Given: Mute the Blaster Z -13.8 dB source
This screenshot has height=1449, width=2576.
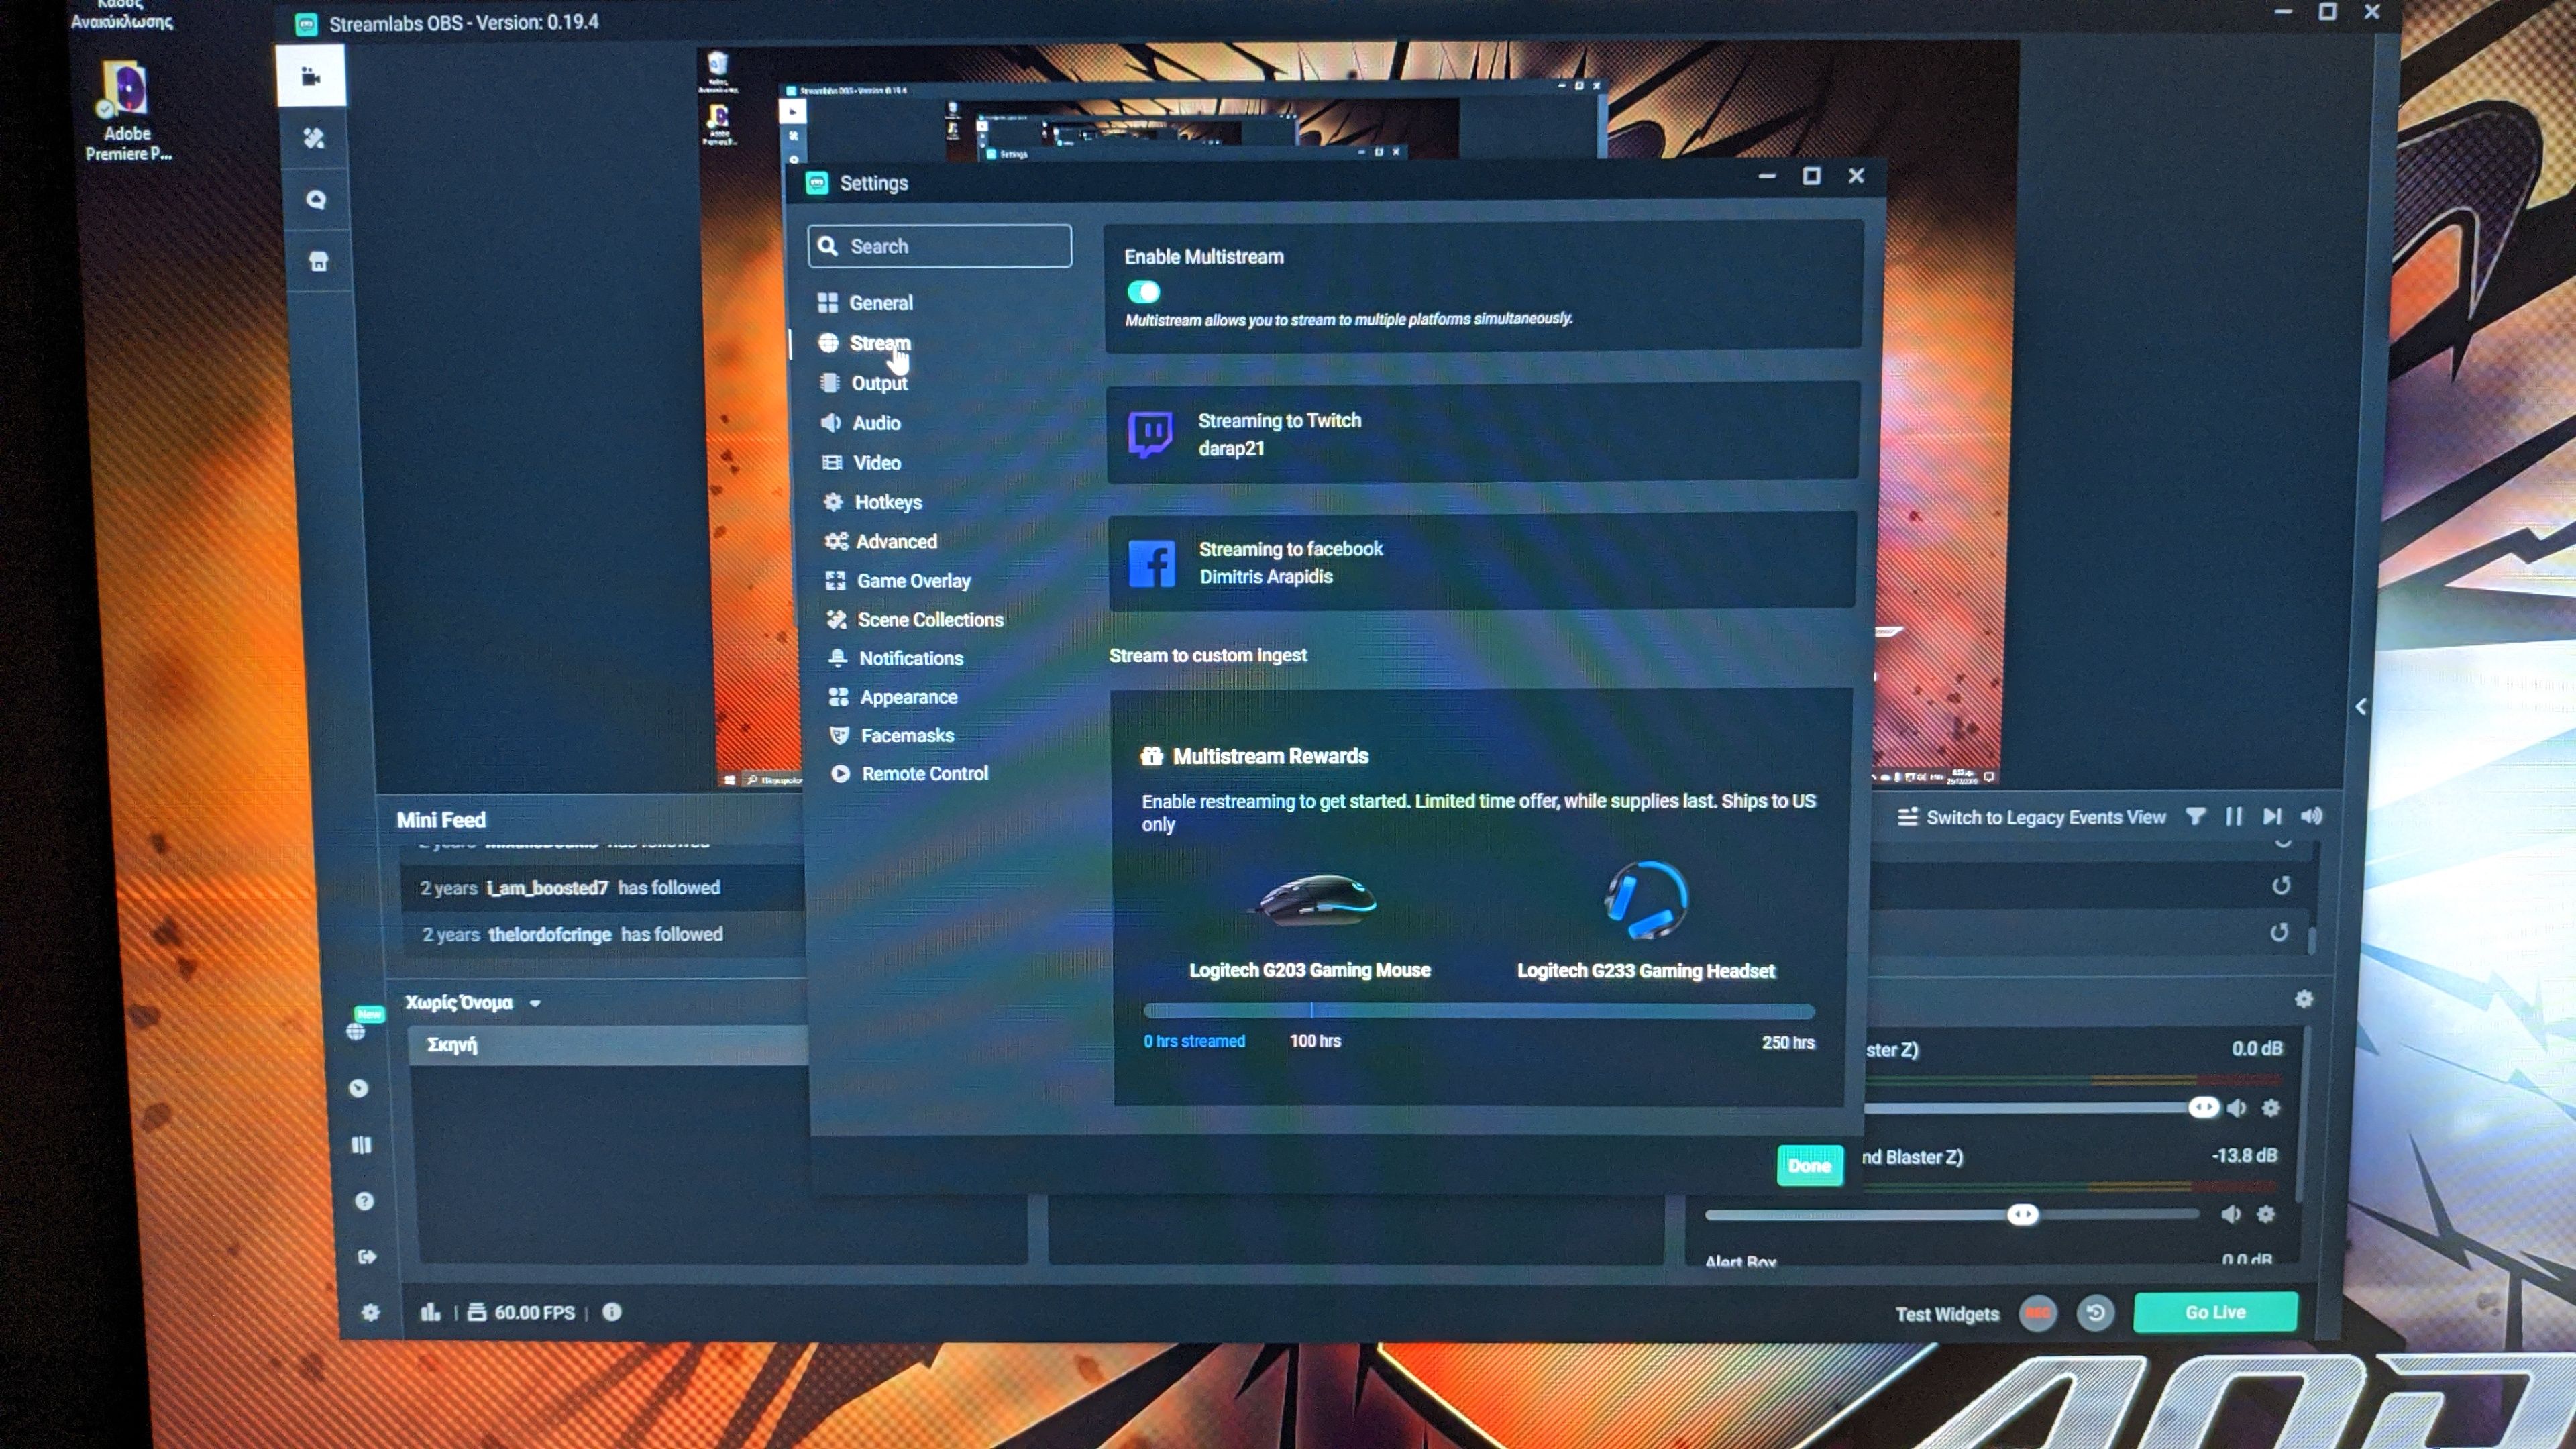Looking at the screenshot, I should click(x=2231, y=1214).
